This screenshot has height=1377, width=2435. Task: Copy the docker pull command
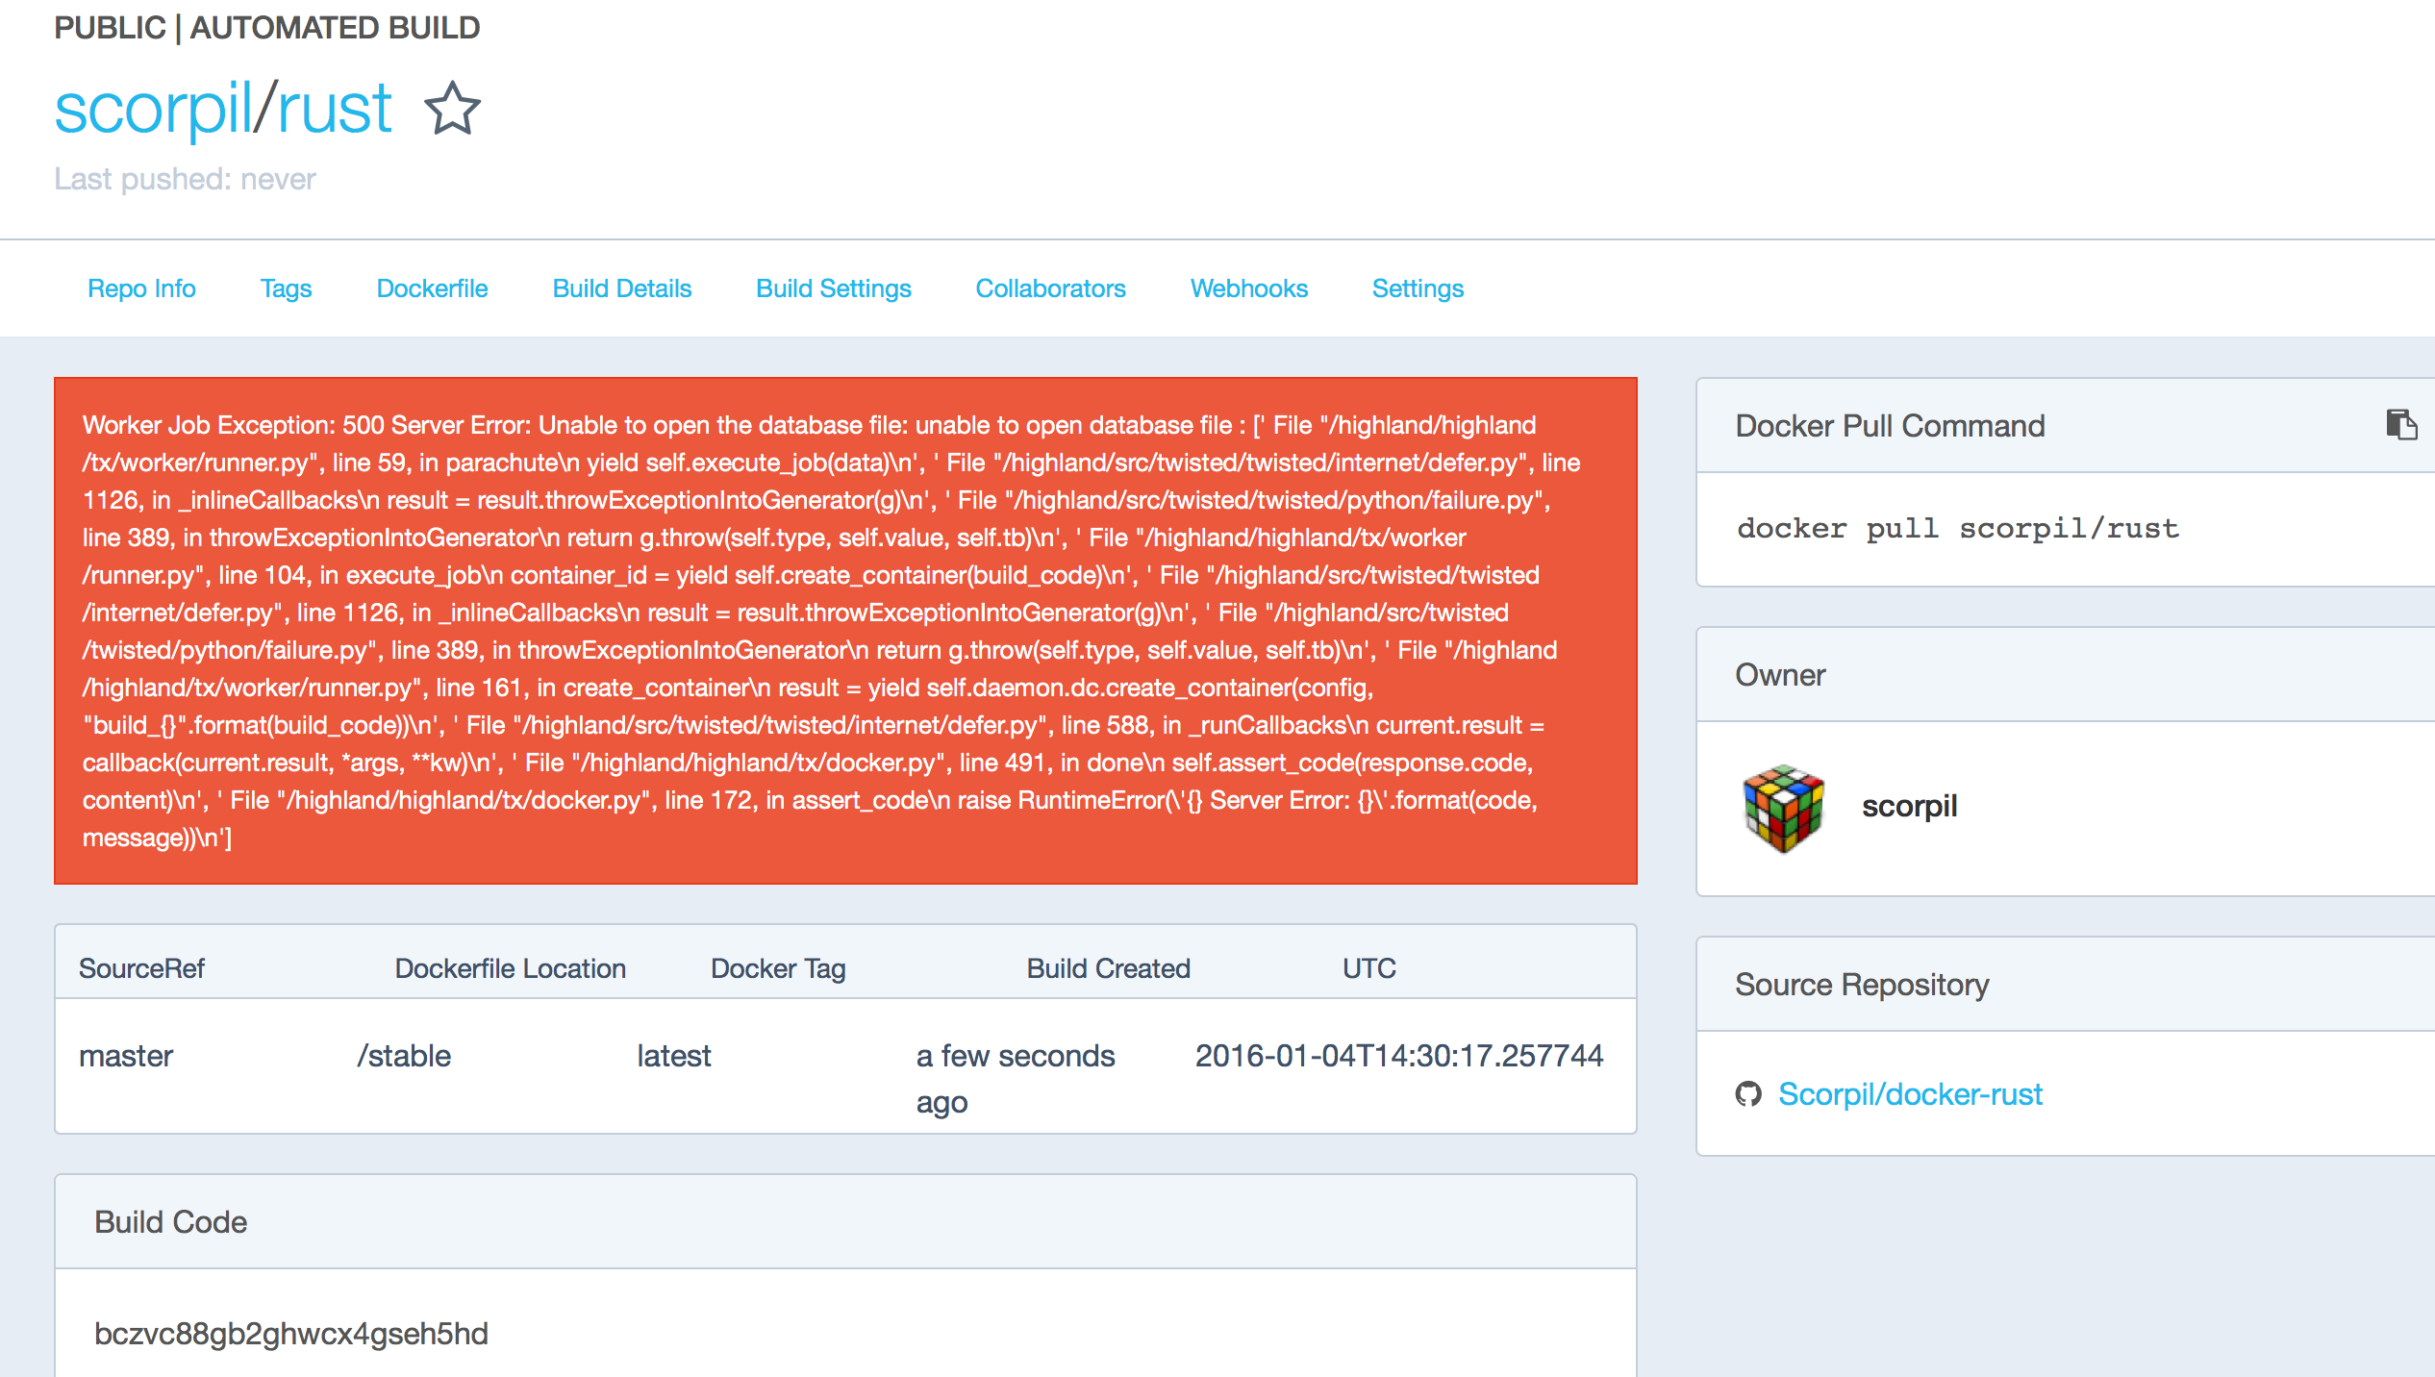tap(2400, 424)
